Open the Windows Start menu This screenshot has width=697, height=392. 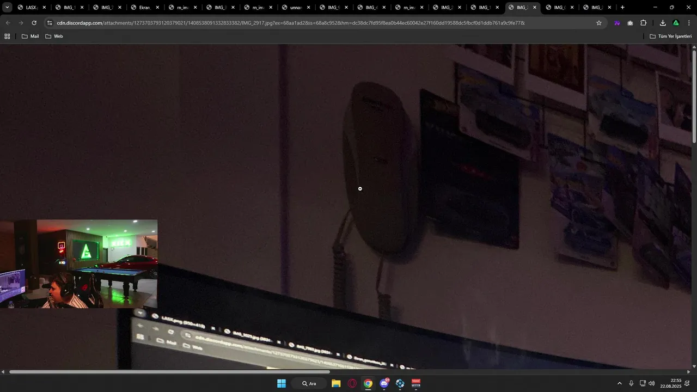click(x=282, y=383)
